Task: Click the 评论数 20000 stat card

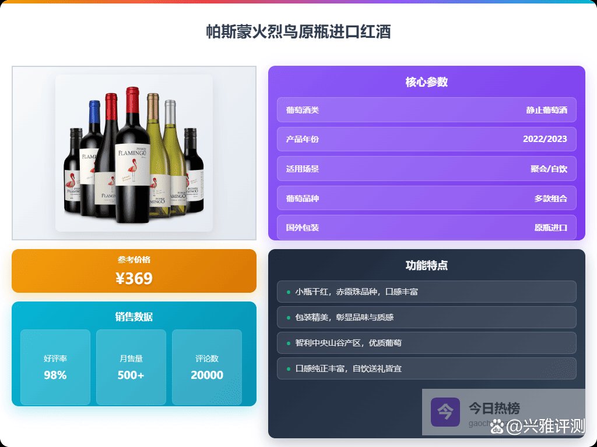Action: tap(207, 367)
